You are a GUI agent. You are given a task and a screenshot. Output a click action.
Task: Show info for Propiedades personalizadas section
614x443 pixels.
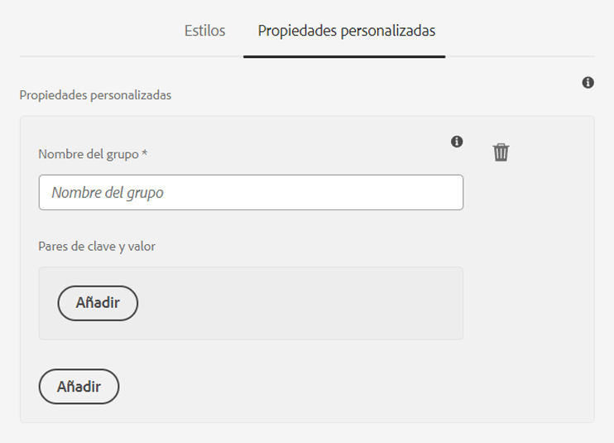[588, 83]
